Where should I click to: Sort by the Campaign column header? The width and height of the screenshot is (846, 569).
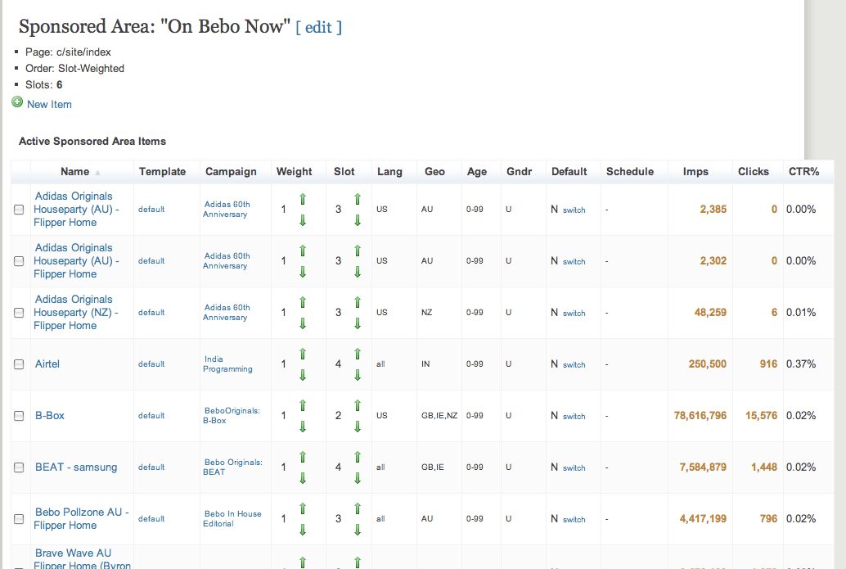231,172
